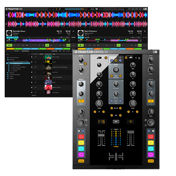This screenshot has height=176, width=176.
Task: Flip the channel A PH/LN input switch
Action: coord(99,58)
